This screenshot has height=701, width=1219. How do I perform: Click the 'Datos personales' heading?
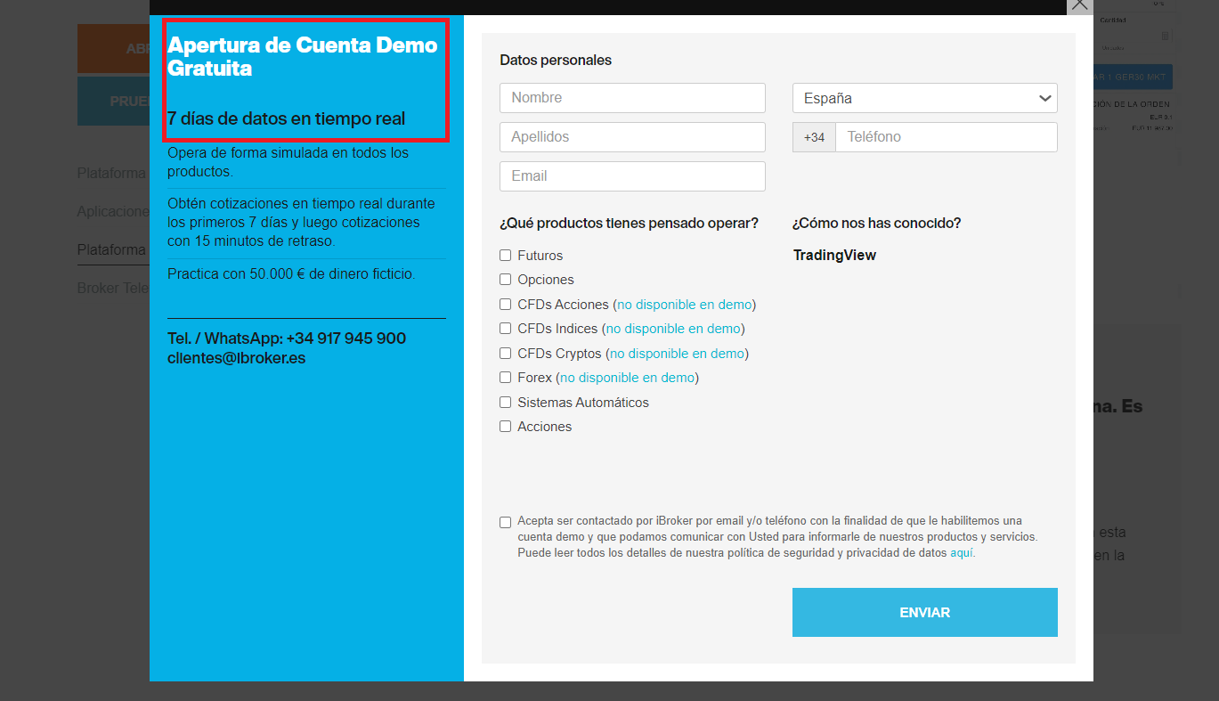(x=556, y=61)
